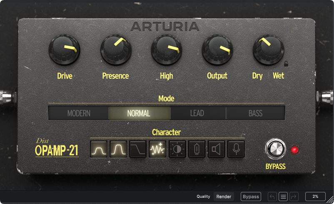Click the Presence knob
334x204 pixels.
tap(116, 50)
